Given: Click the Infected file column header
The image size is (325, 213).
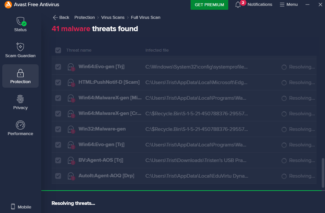Looking at the screenshot, I should tap(157, 50).
